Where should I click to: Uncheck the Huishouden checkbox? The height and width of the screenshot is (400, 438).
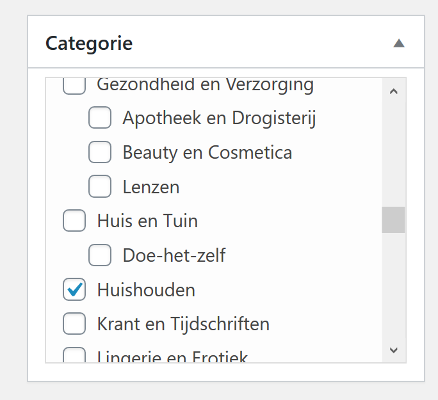pyautogui.click(x=74, y=290)
